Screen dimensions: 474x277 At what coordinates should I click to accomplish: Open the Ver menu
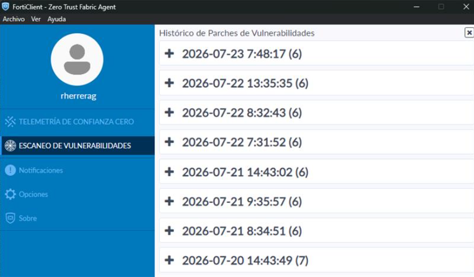(36, 19)
